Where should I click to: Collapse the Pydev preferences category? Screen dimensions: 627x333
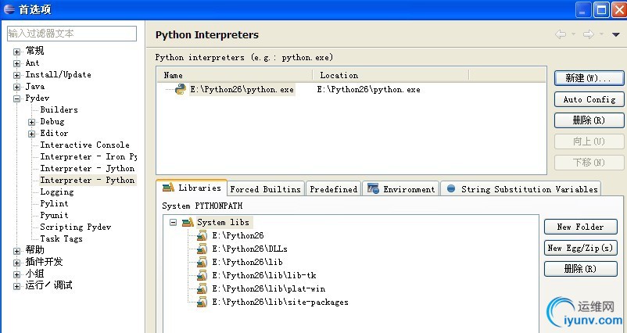click(x=16, y=98)
